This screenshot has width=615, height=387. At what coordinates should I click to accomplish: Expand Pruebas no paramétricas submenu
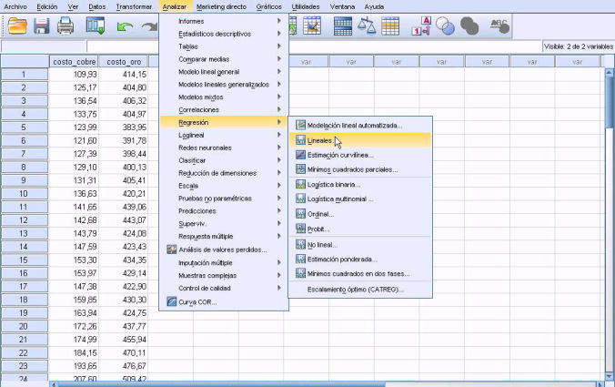pyautogui.click(x=224, y=199)
